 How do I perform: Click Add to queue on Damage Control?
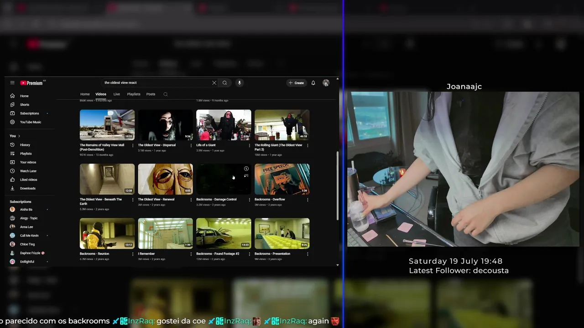point(246,175)
